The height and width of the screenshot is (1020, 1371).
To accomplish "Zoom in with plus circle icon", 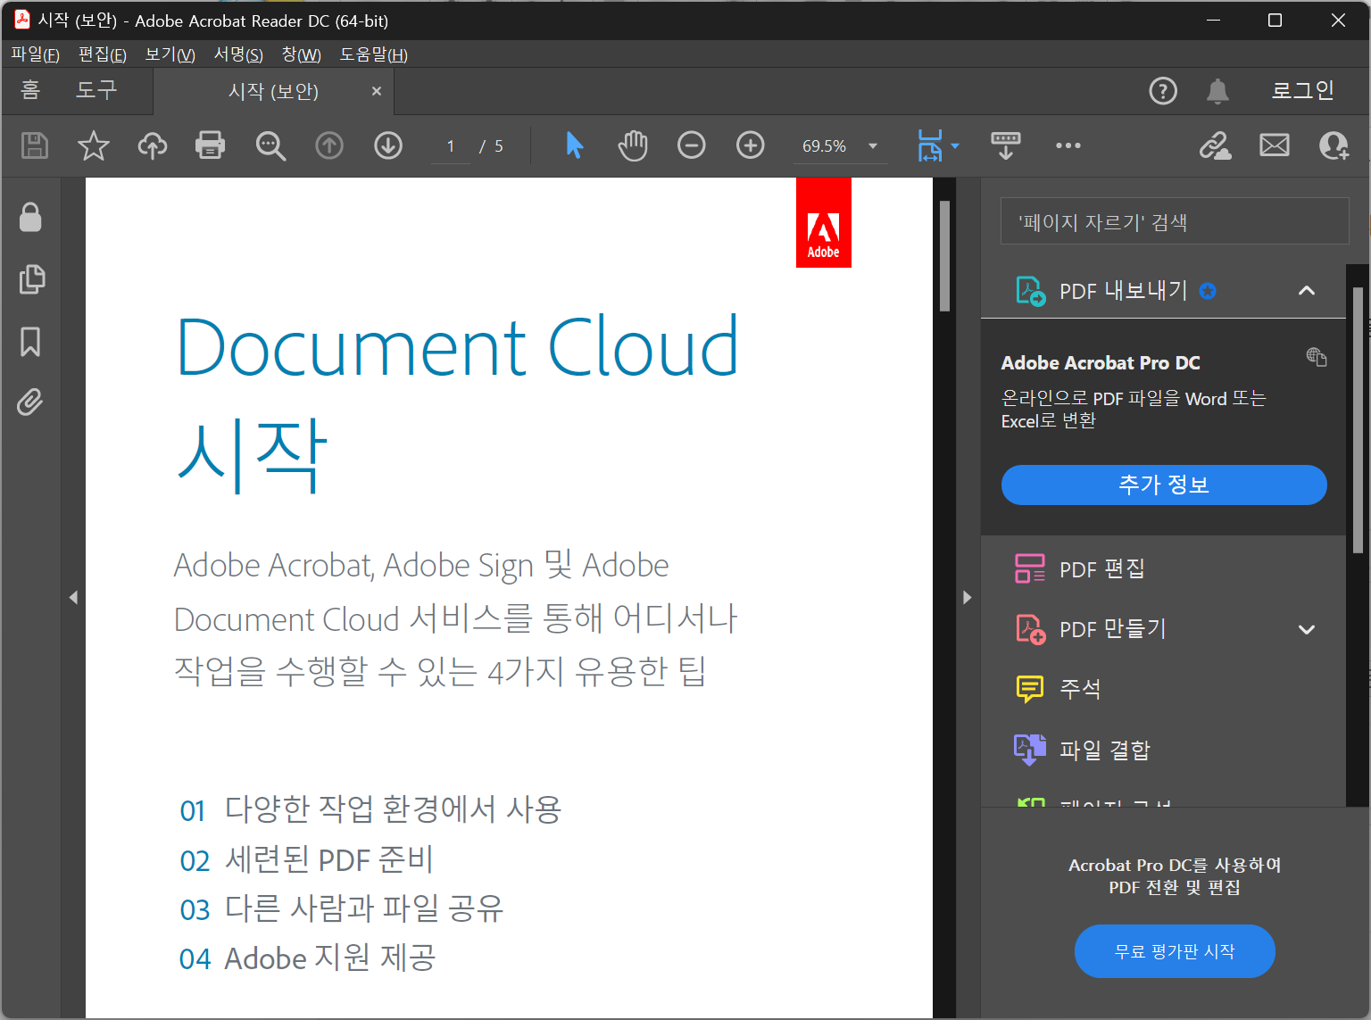I will pos(751,145).
